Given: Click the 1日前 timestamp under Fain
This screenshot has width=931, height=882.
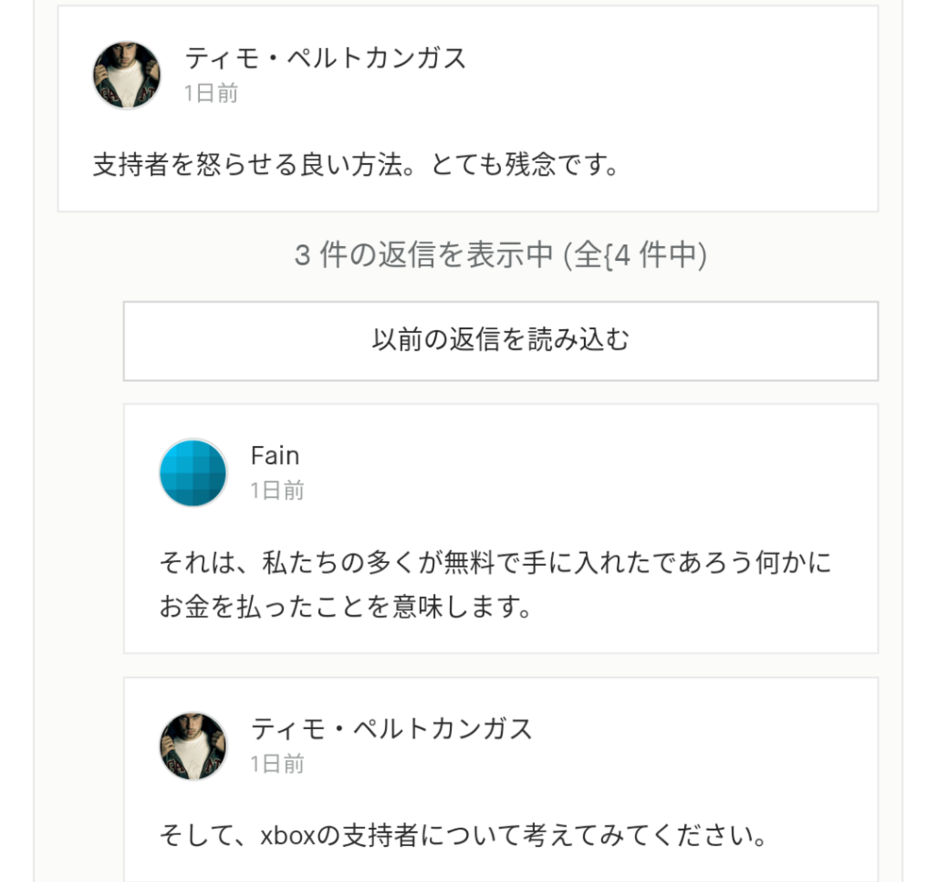Looking at the screenshot, I should [x=277, y=490].
